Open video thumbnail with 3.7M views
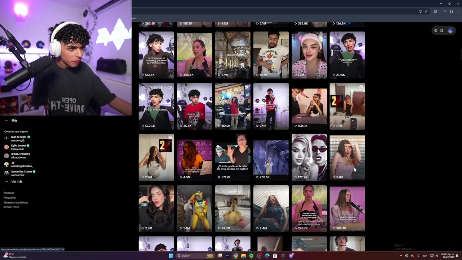 click(x=347, y=157)
